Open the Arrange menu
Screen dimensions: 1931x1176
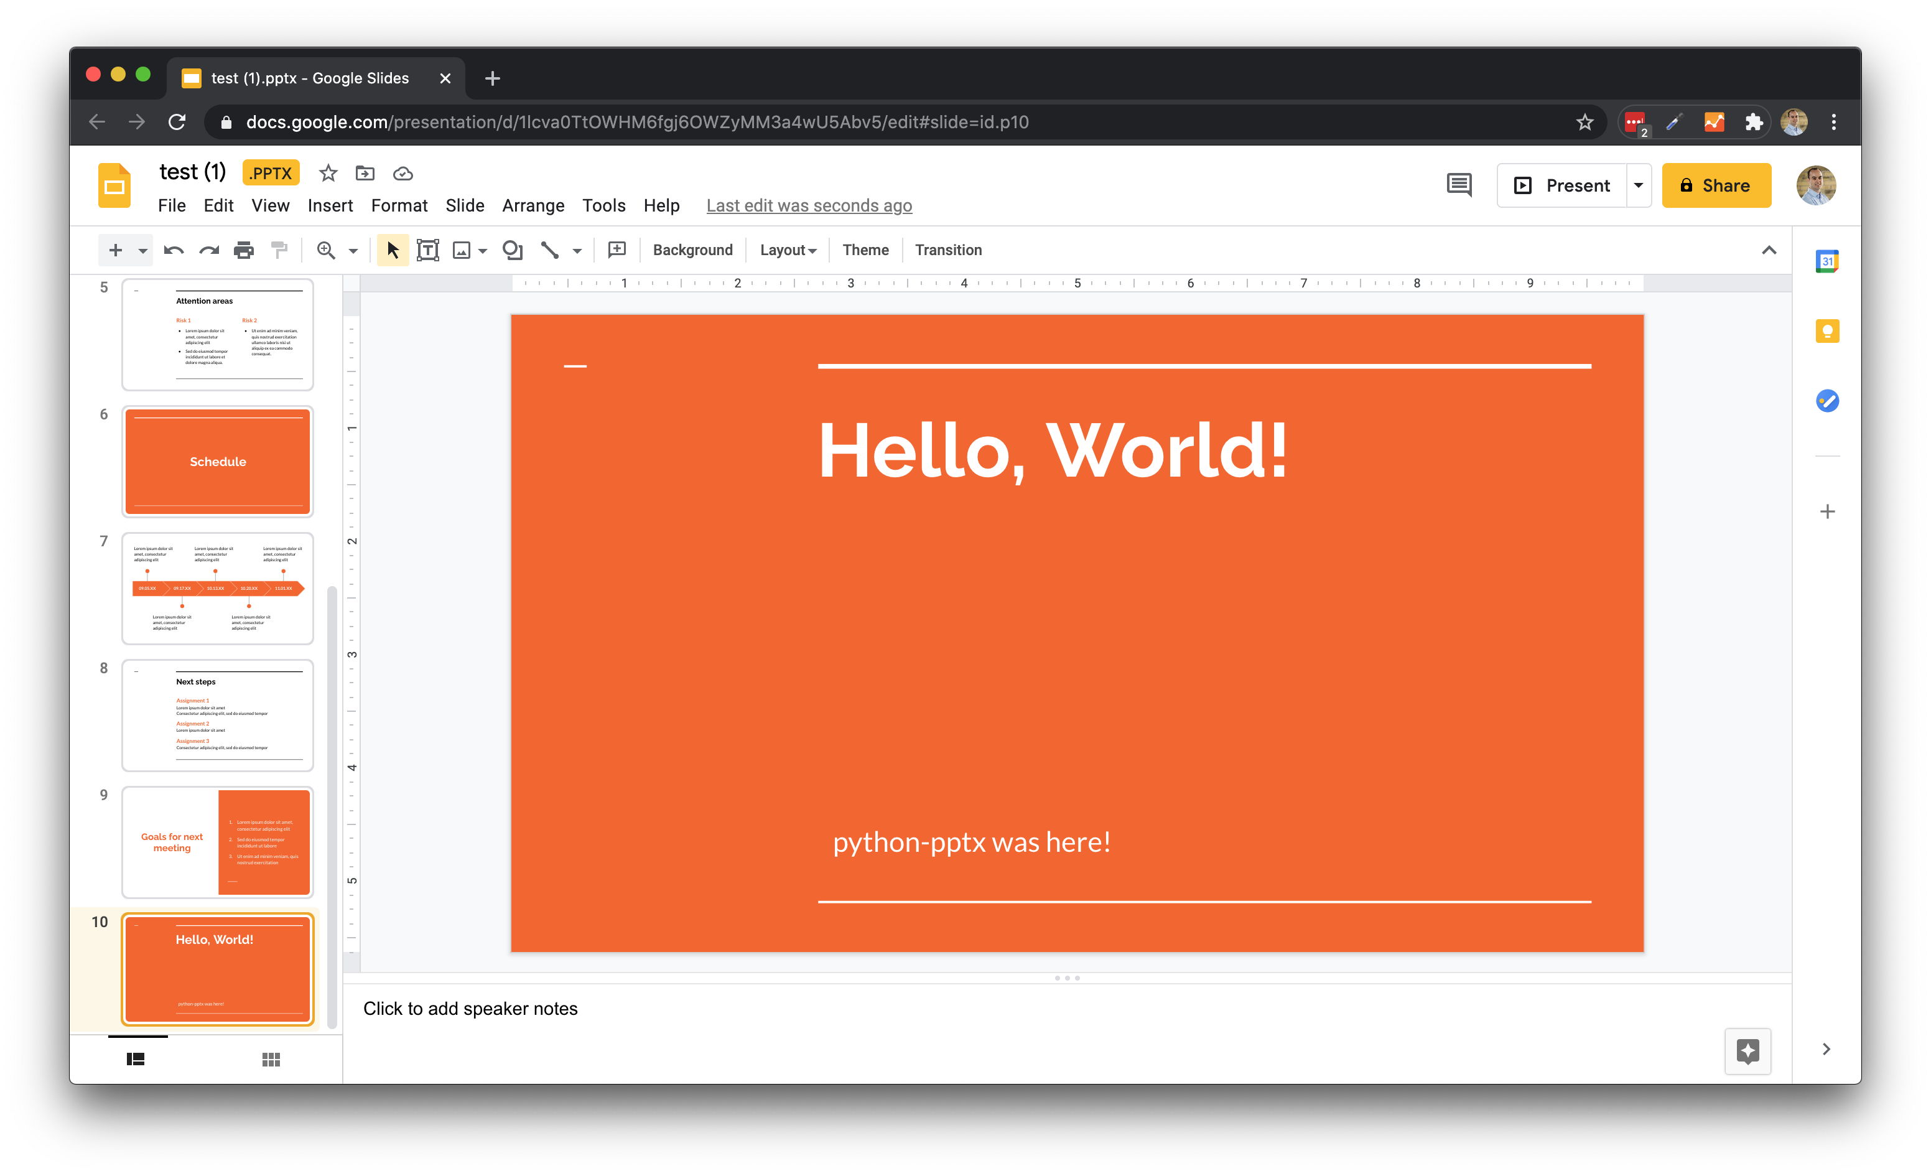533,205
